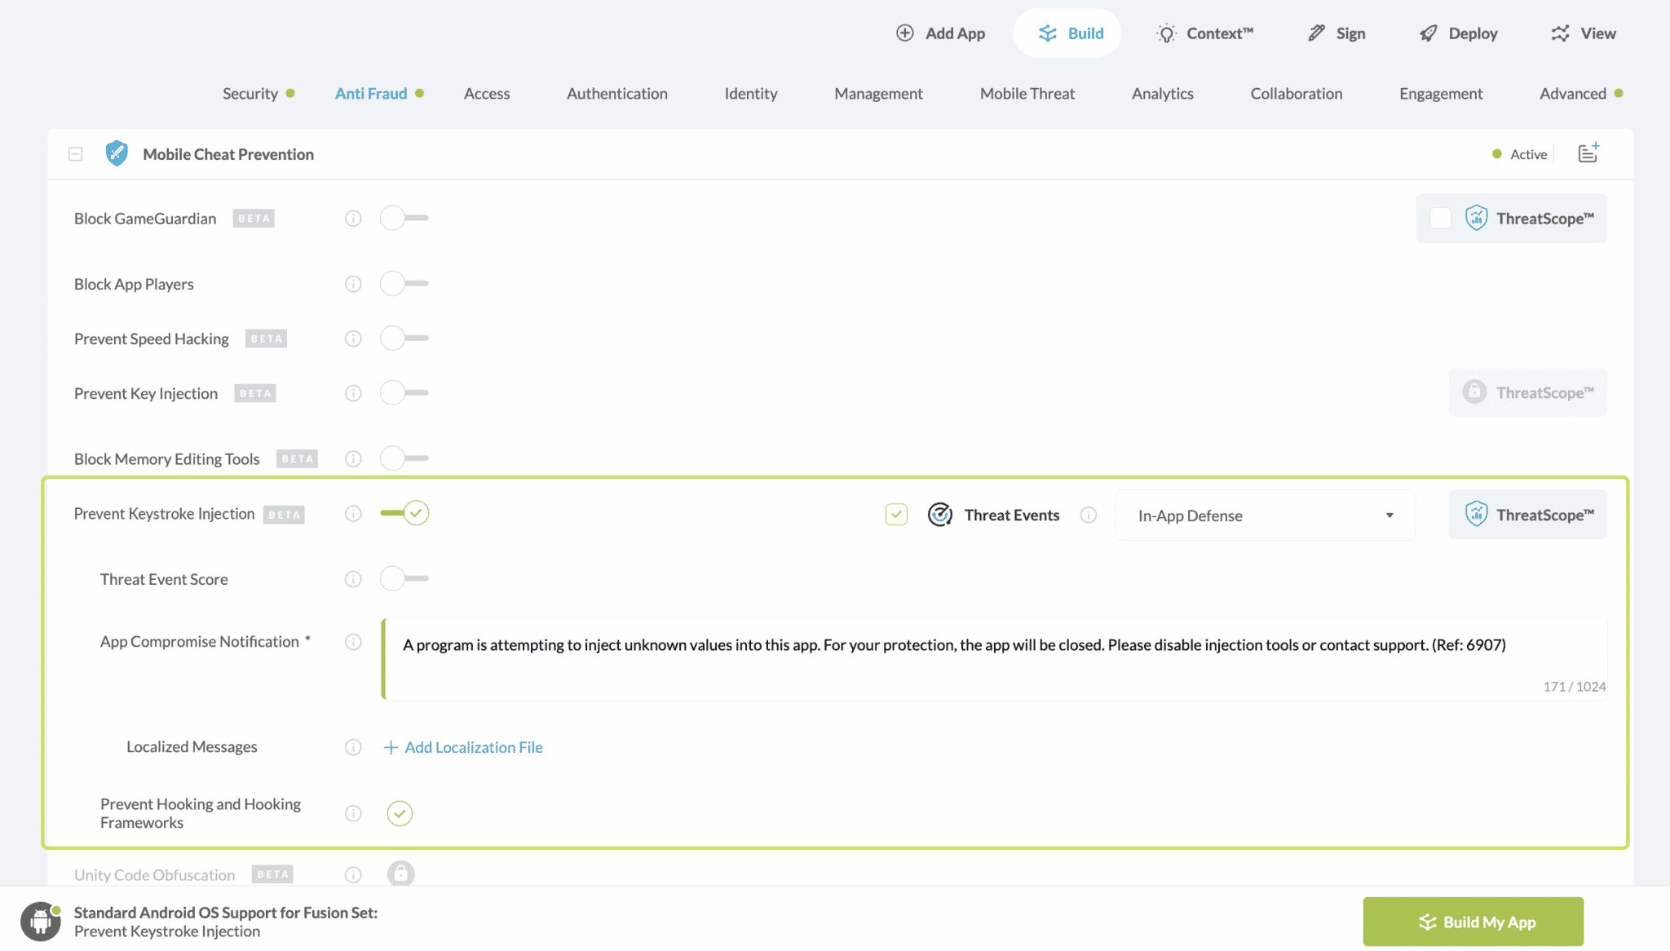The image size is (1670, 951).
Task: Click the Android robot icon at bottom left
Action: pyautogui.click(x=40, y=922)
